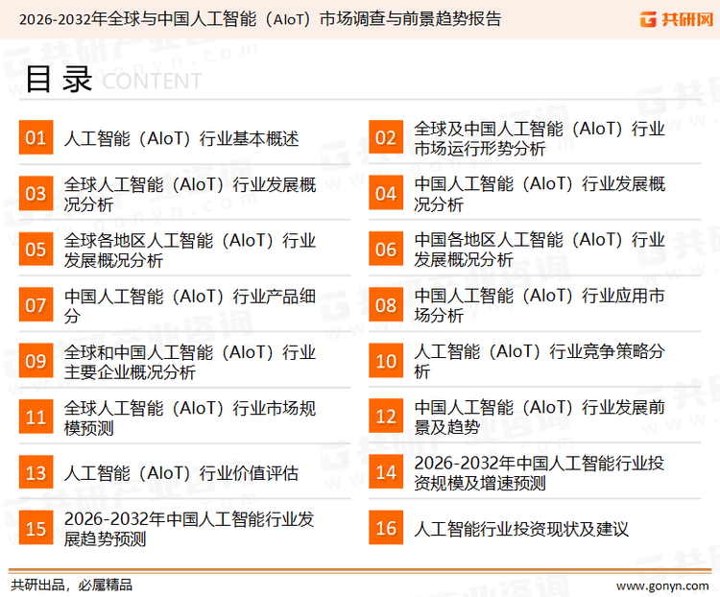720x597 pixels.
Task: Click the 目录 CONTENT heading
Action: [x=112, y=81]
